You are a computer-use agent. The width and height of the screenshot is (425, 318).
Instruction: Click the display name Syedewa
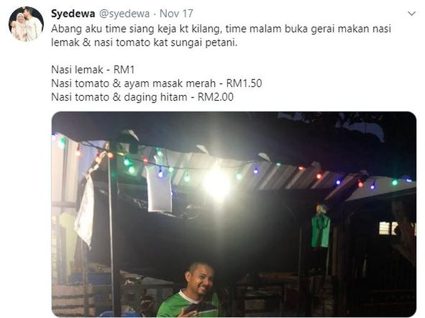tap(73, 14)
